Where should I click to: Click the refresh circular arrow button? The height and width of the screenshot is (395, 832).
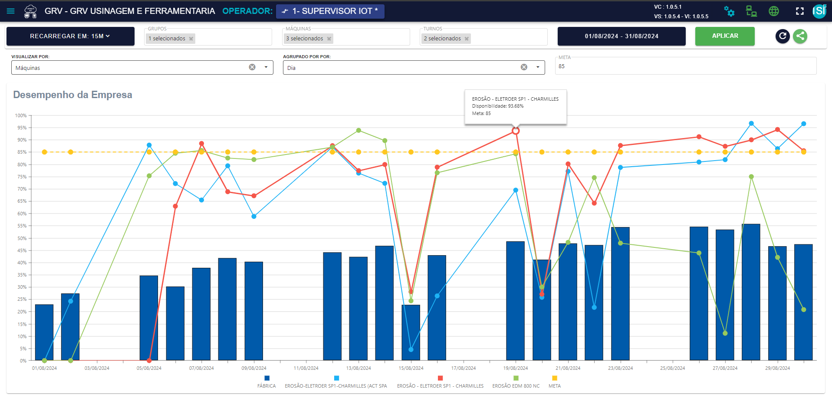click(783, 36)
